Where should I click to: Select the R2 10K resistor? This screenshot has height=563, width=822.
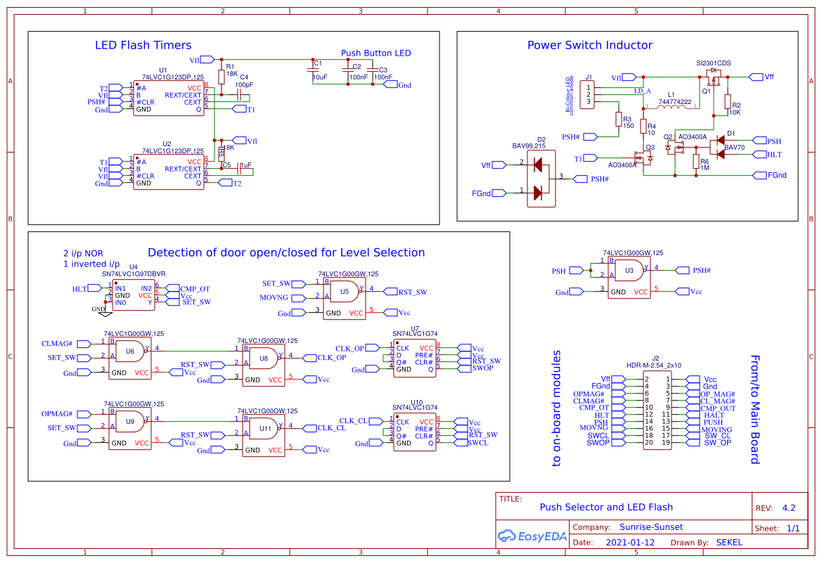point(728,102)
